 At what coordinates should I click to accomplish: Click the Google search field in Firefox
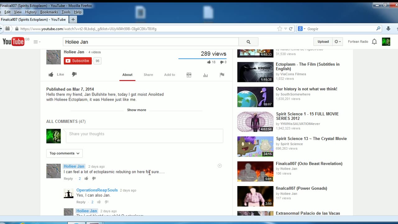[341, 29]
